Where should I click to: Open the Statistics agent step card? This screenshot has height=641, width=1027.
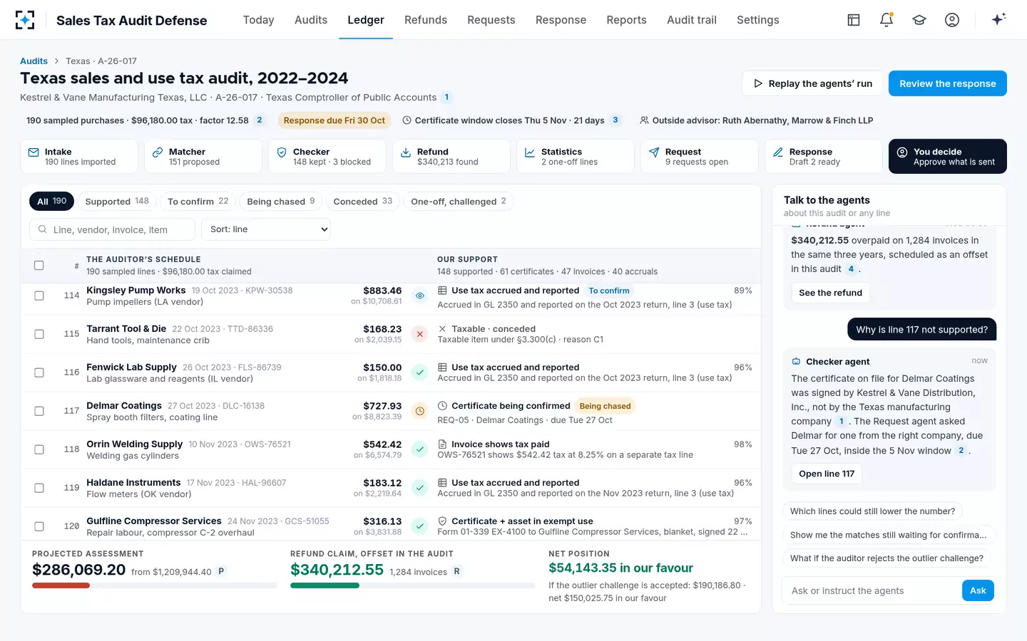(x=576, y=157)
